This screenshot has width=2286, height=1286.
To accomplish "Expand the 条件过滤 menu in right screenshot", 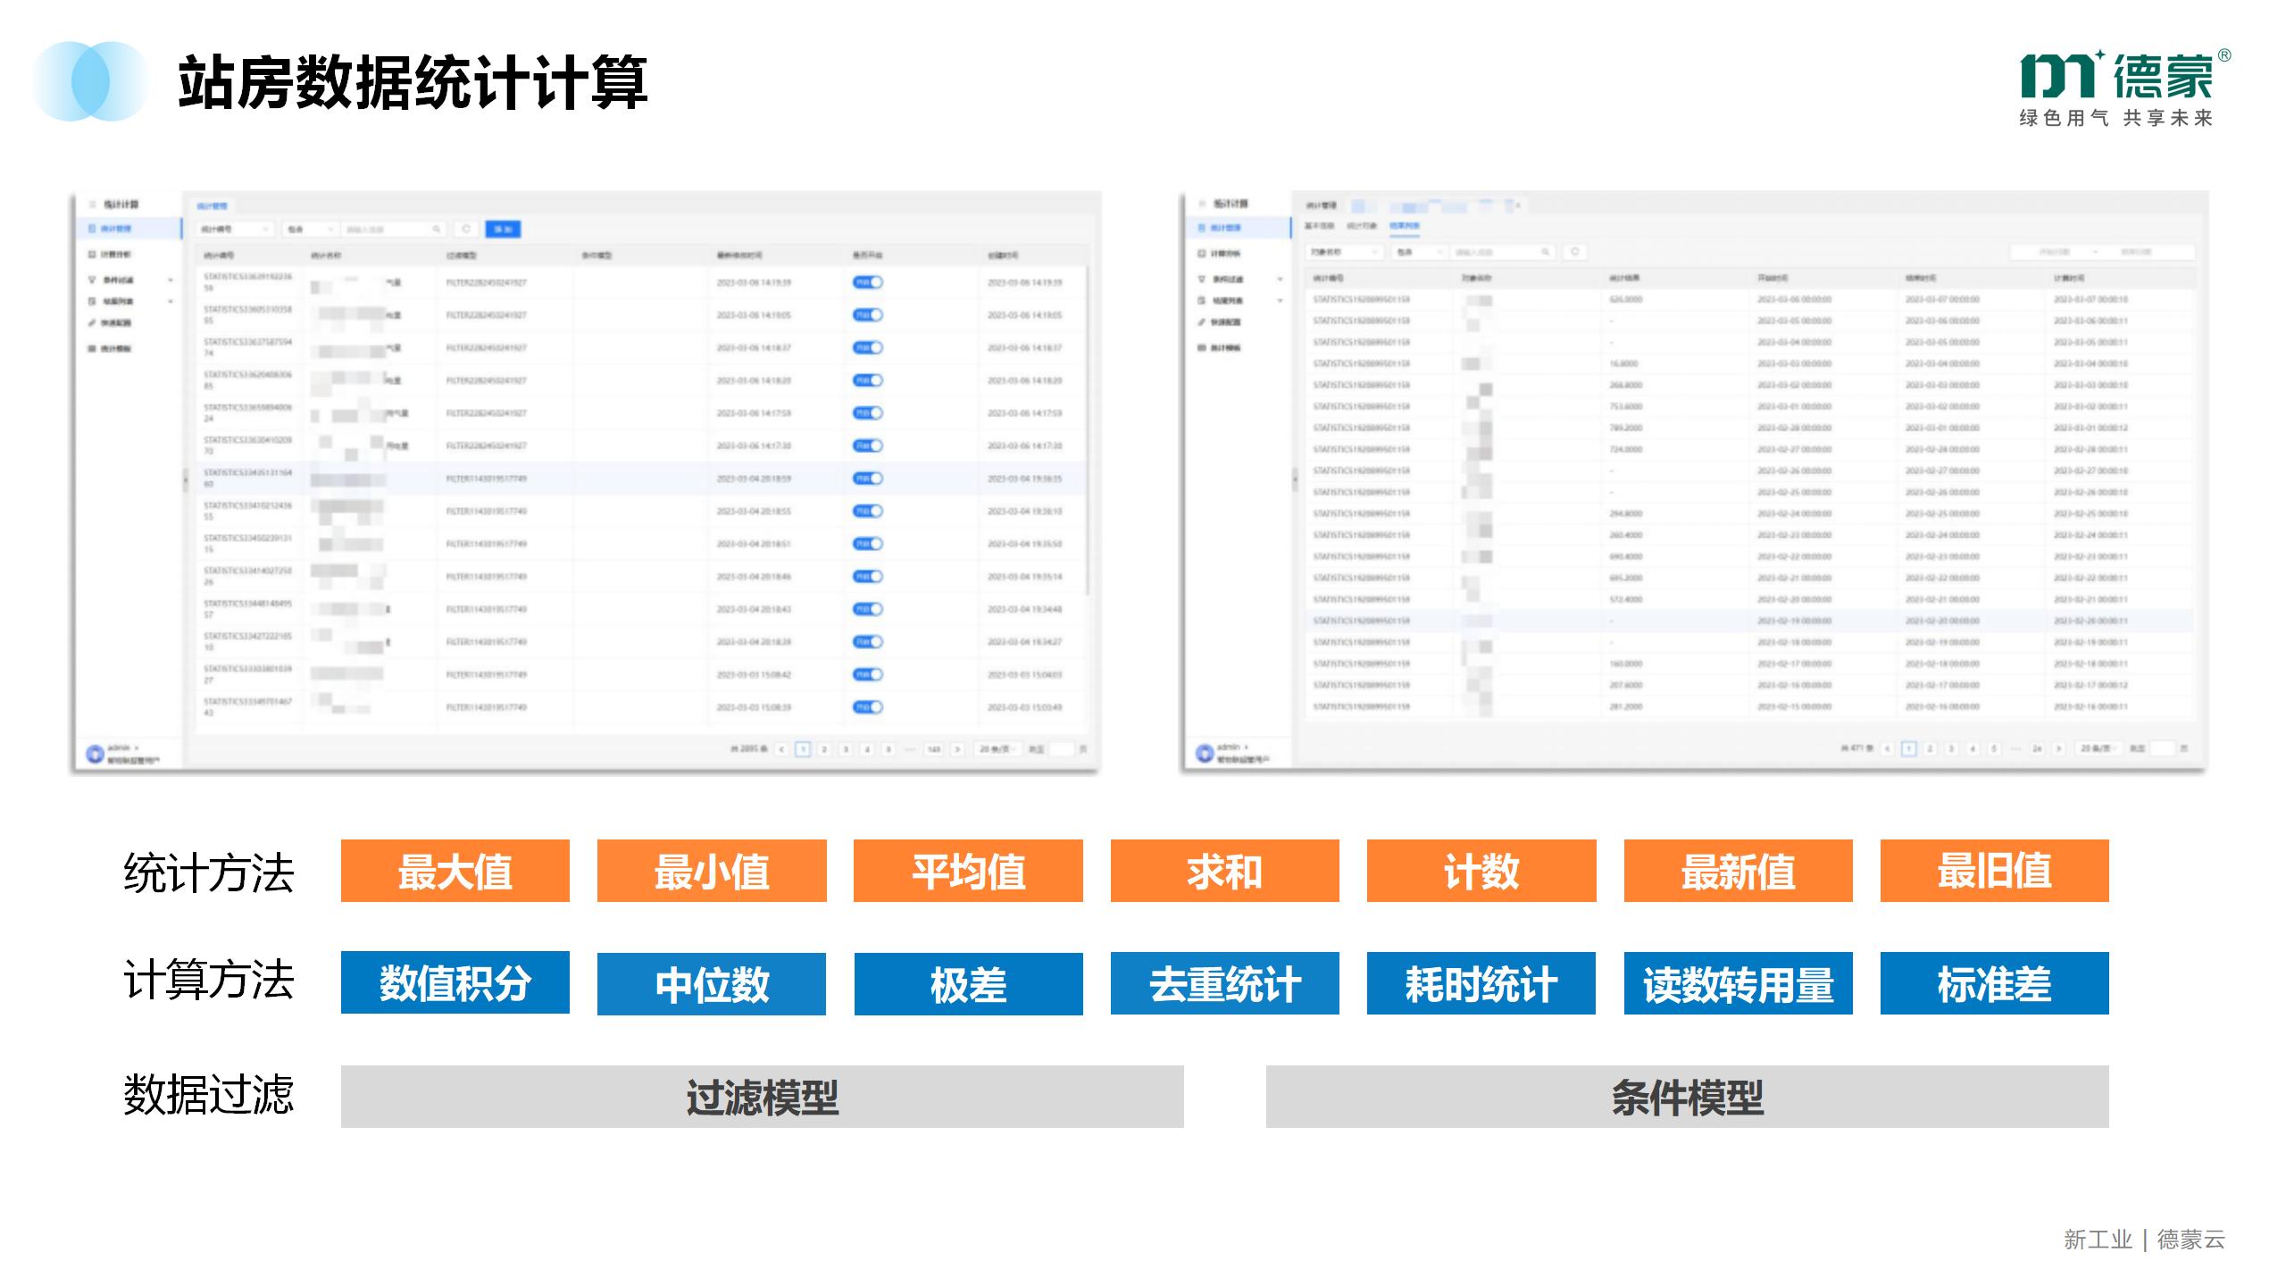I will coord(1281,280).
